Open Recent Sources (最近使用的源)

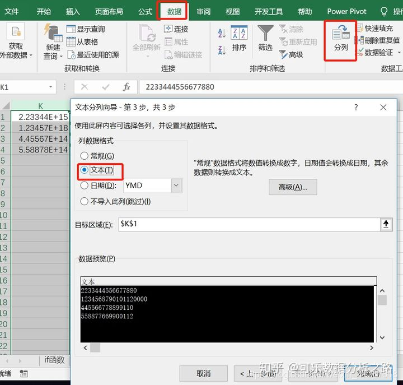pos(93,54)
